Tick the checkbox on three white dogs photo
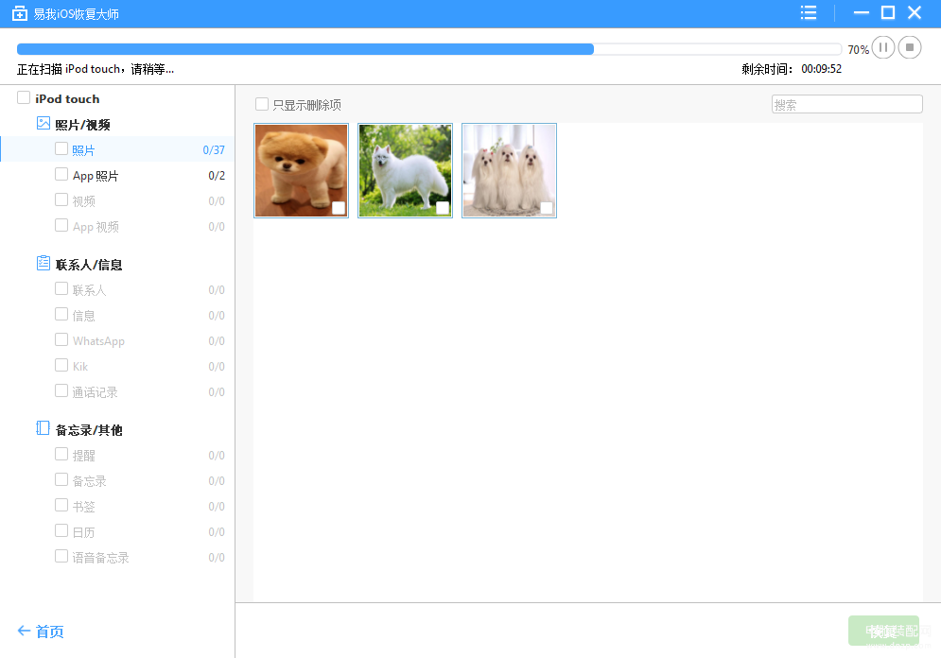The height and width of the screenshot is (658, 941). point(547,208)
